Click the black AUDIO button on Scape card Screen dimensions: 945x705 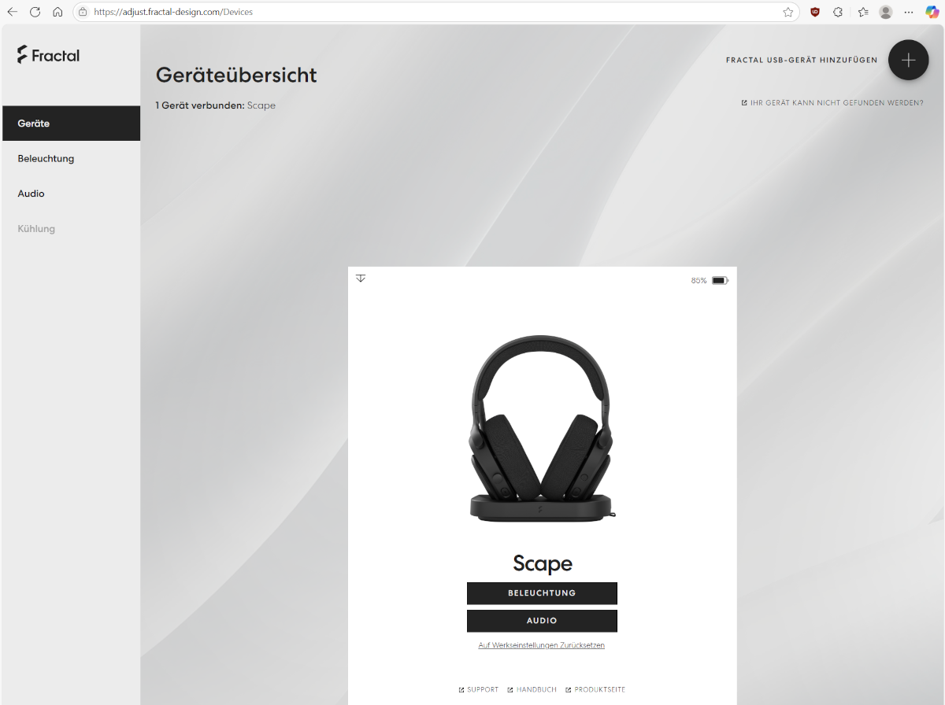(542, 621)
